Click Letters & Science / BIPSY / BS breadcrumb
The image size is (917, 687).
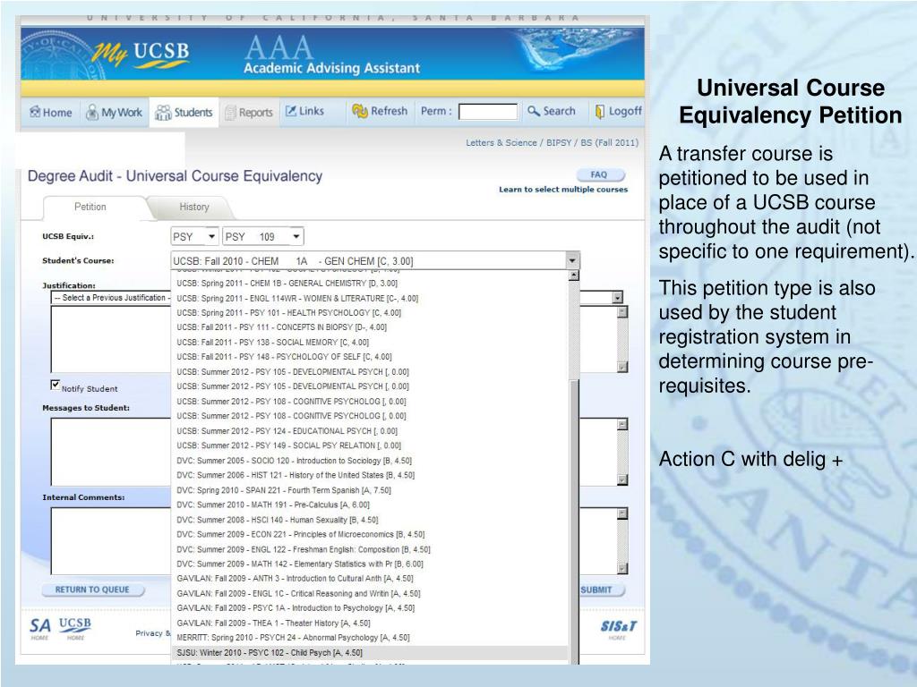coord(552,142)
